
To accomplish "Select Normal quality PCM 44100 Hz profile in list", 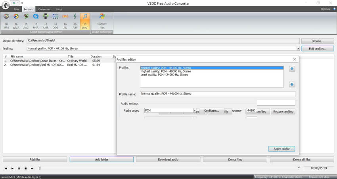I will coord(212,68).
